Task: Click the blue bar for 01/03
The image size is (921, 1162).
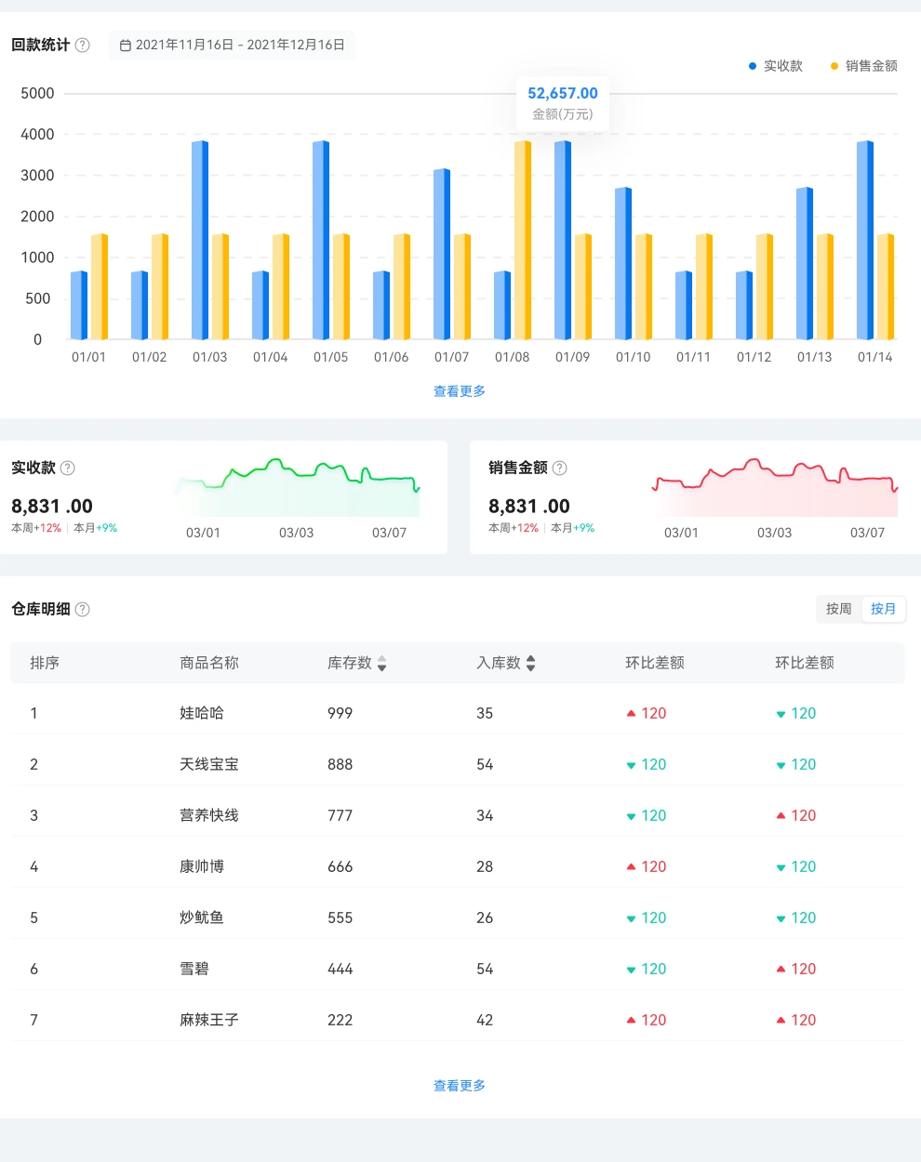Action: 200,240
